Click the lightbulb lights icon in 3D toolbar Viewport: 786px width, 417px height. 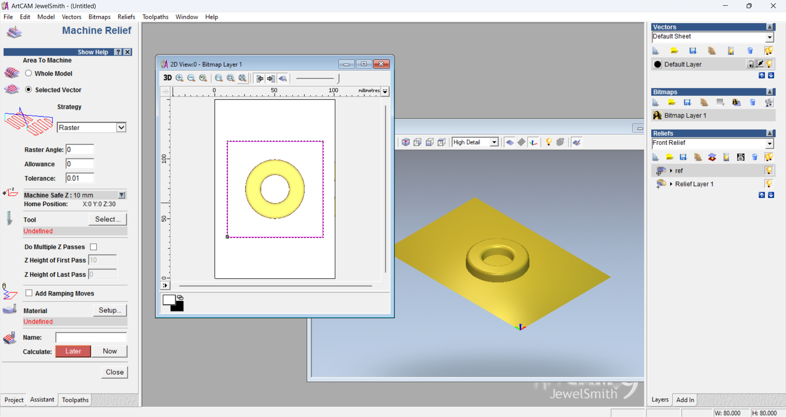coord(549,142)
